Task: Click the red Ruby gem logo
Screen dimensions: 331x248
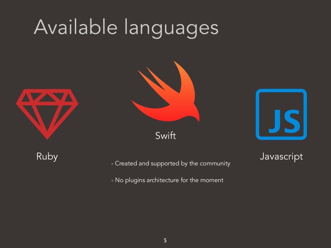Action: pyautogui.click(x=47, y=114)
